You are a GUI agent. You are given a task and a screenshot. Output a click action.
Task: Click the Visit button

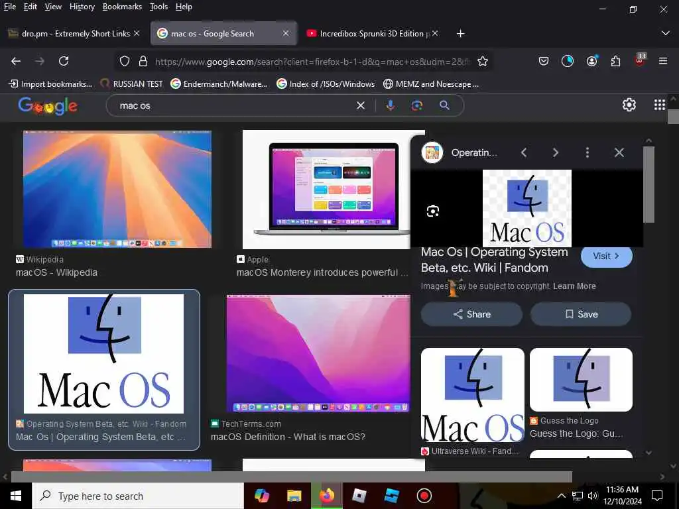tap(606, 256)
